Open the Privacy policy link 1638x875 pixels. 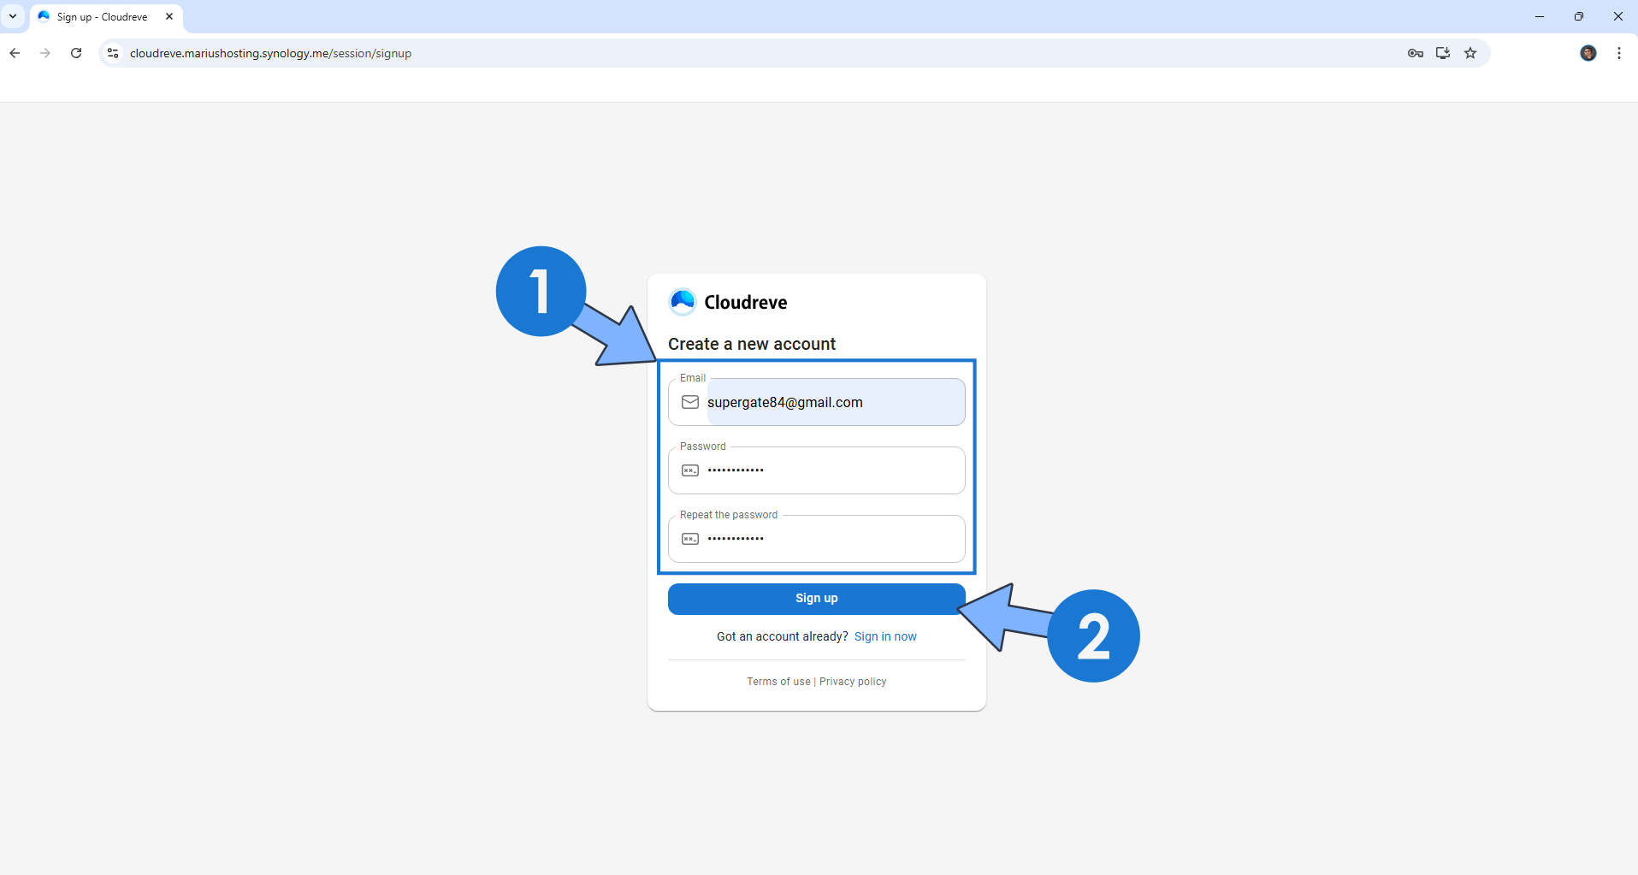(853, 682)
